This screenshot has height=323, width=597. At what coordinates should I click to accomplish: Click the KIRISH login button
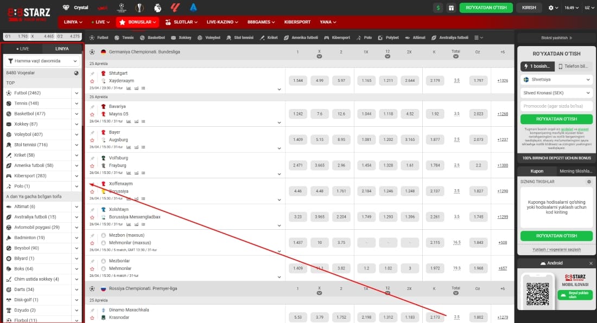coord(529,8)
